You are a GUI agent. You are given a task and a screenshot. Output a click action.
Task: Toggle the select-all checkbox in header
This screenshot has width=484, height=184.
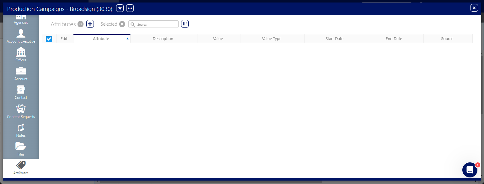(x=49, y=39)
